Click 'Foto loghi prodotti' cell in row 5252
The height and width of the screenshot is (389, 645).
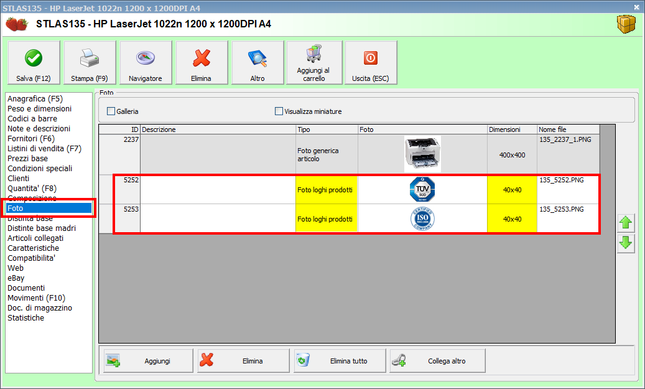pos(327,189)
